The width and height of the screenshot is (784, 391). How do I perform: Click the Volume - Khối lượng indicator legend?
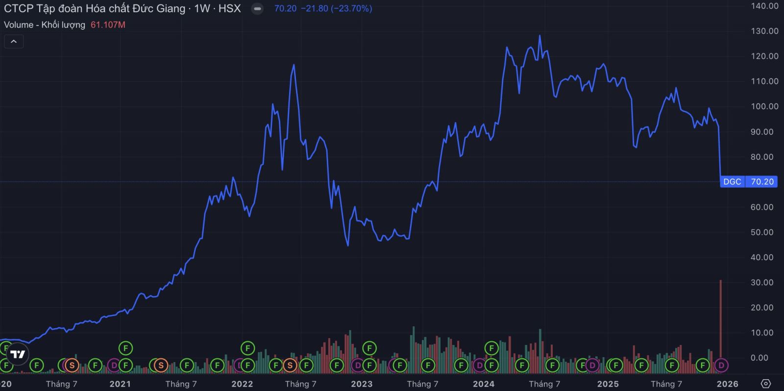pyautogui.click(x=45, y=24)
